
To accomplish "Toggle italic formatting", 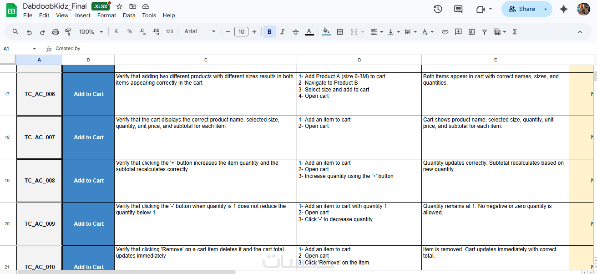I will coord(283,32).
